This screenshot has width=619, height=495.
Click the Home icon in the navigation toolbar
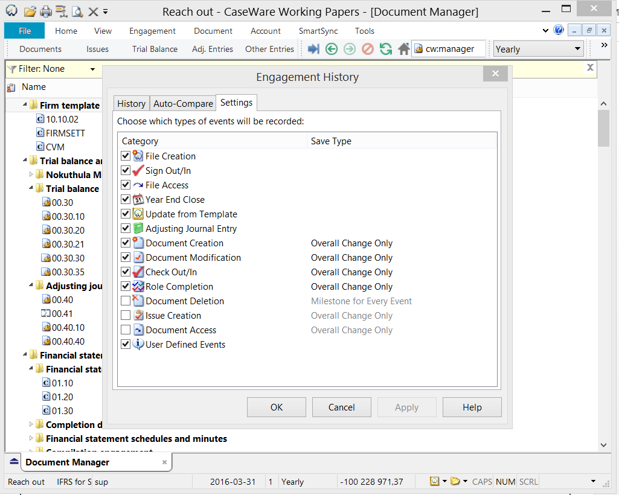coord(403,49)
